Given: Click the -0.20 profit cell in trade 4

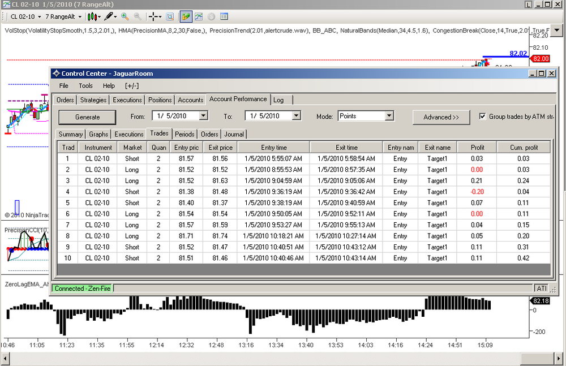Looking at the screenshot, I should pyautogui.click(x=477, y=192).
